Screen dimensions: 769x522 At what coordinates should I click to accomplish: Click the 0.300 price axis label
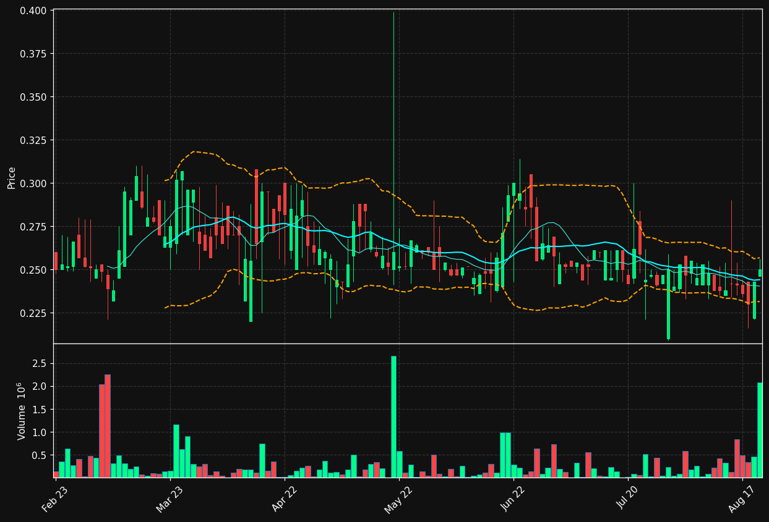pos(33,183)
